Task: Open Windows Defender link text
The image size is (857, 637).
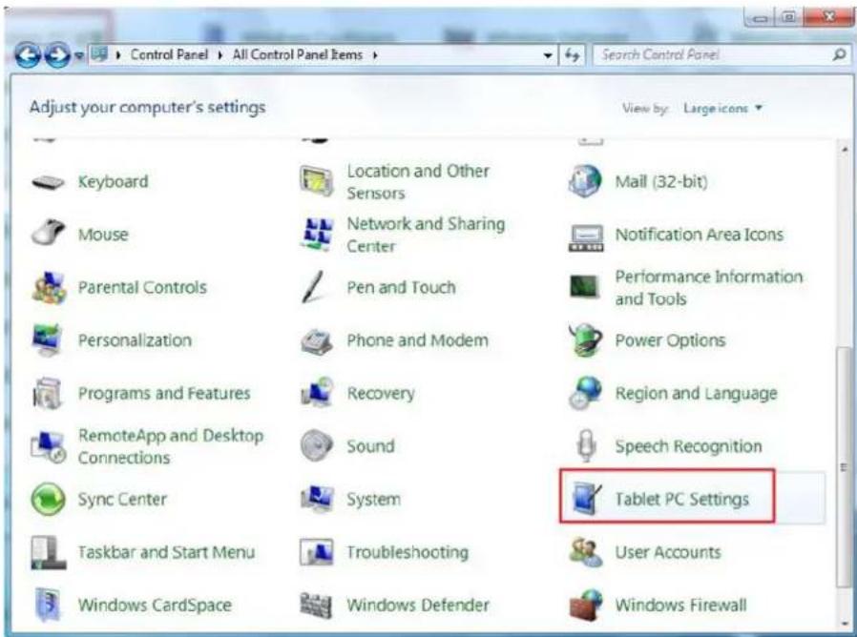Action: click(x=418, y=606)
